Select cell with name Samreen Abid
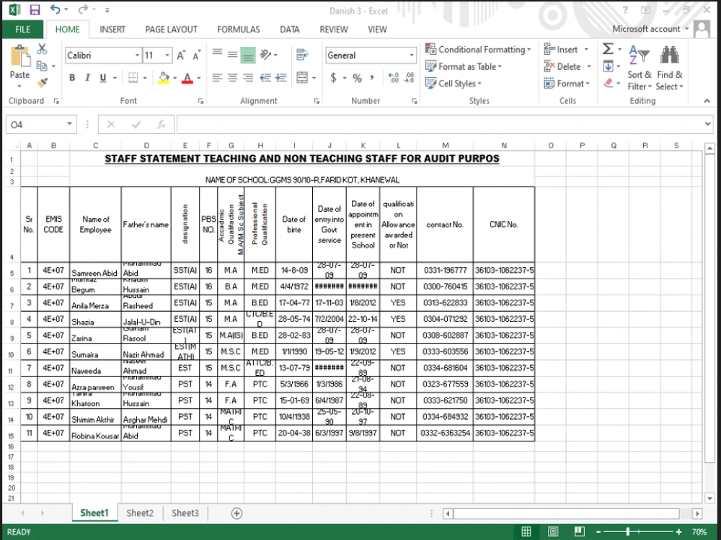721x540 pixels. (x=95, y=270)
